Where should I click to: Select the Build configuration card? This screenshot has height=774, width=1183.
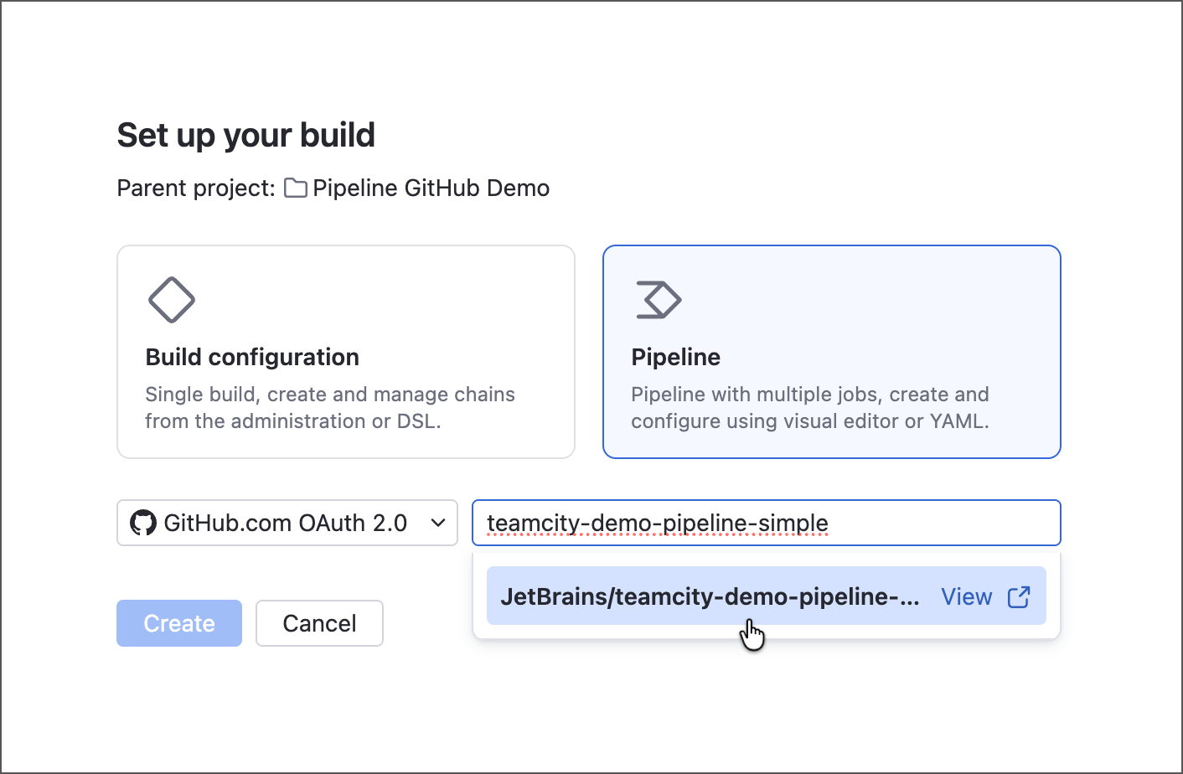point(346,352)
